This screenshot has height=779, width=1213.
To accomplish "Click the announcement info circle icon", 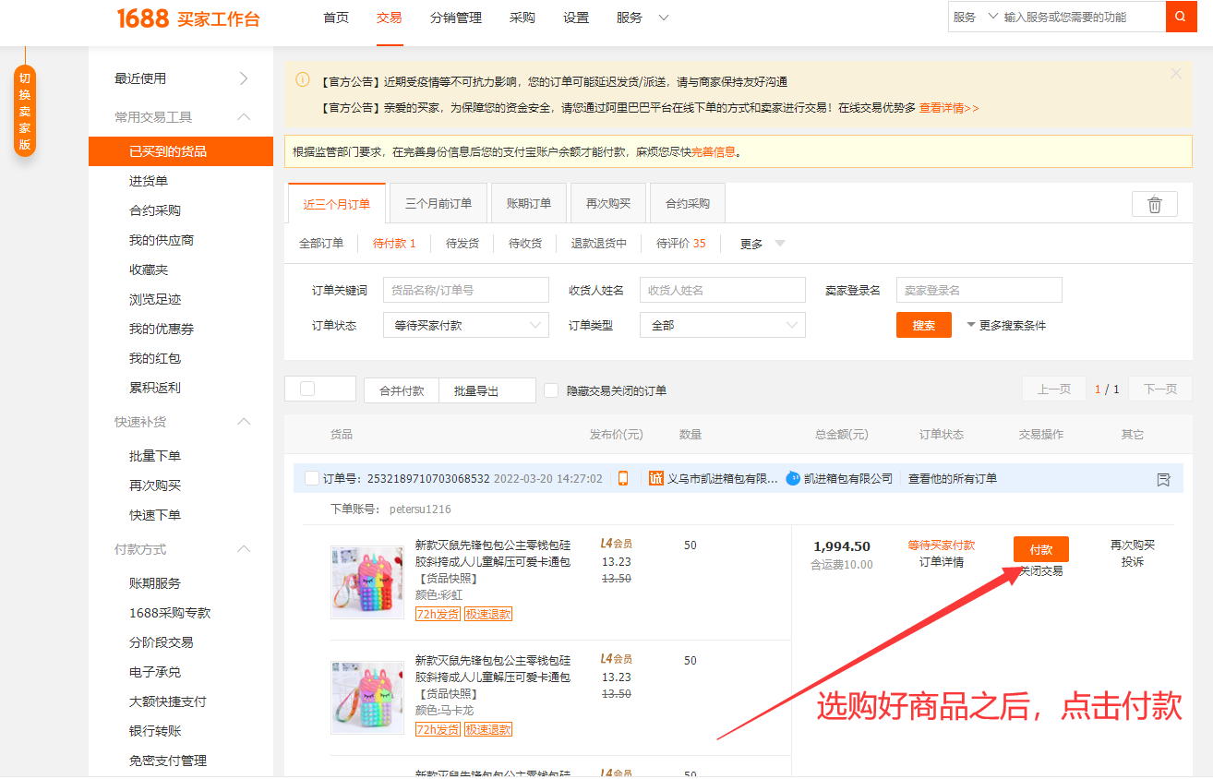I will click(302, 80).
